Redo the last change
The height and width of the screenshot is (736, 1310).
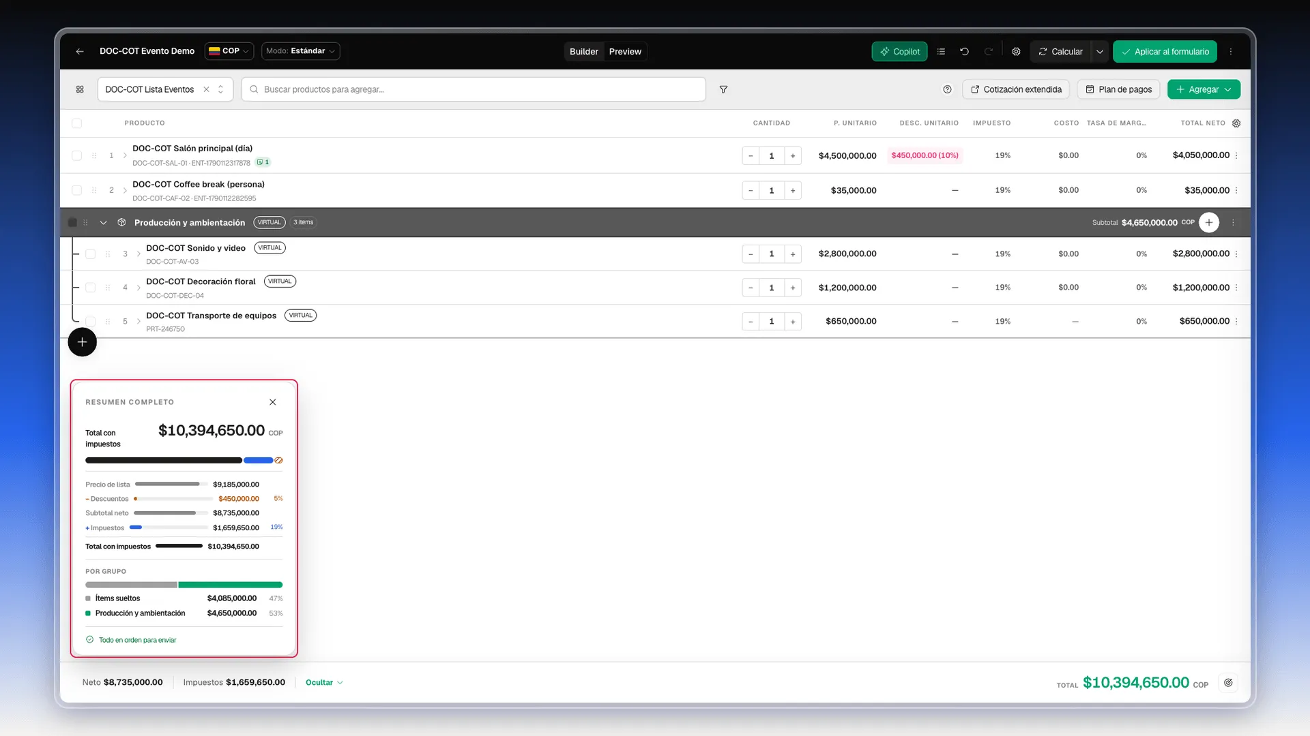[x=988, y=51]
